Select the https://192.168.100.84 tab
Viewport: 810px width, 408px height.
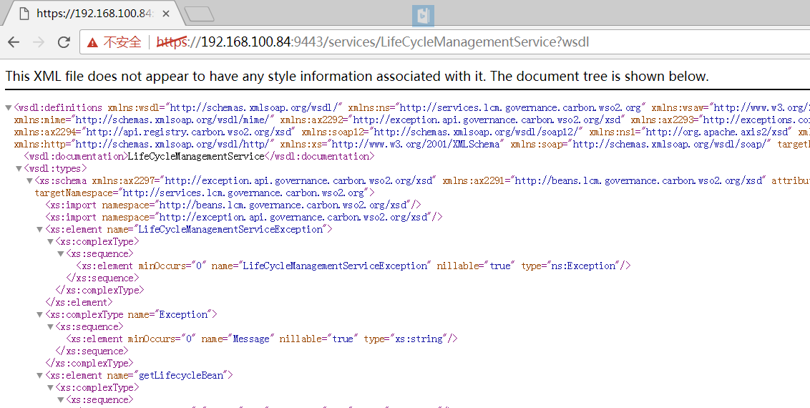[x=93, y=14]
